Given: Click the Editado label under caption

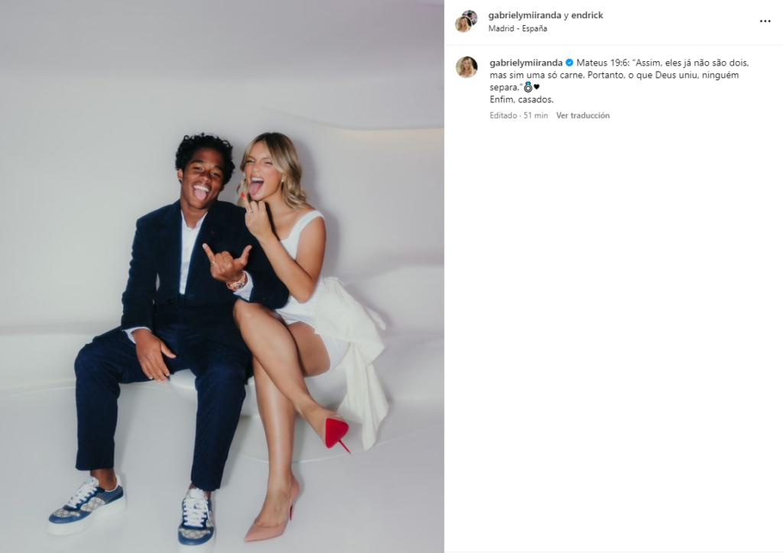Looking at the screenshot, I should (x=503, y=115).
